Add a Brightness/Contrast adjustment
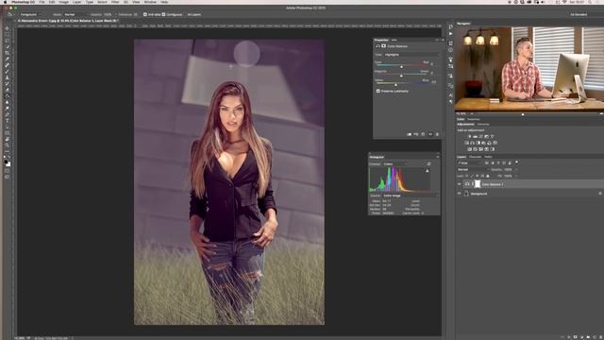Viewport: 604px width, 340px height. click(470, 136)
